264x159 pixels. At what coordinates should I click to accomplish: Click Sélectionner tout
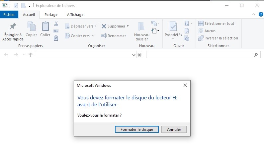216,24
